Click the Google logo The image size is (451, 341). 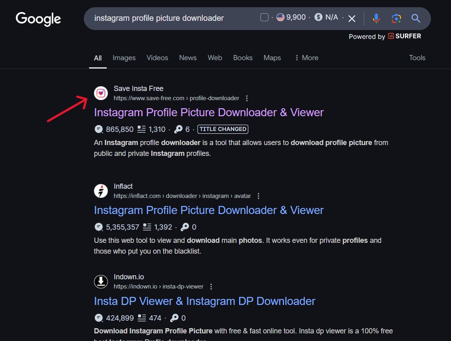(x=38, y=19)
